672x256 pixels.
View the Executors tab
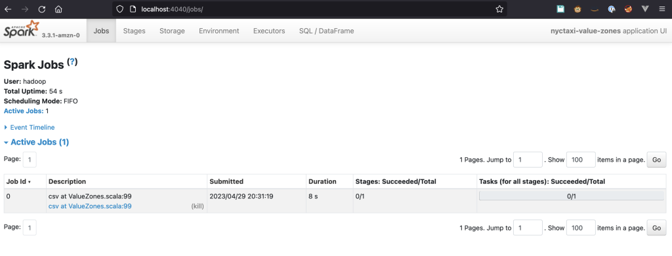269,31
